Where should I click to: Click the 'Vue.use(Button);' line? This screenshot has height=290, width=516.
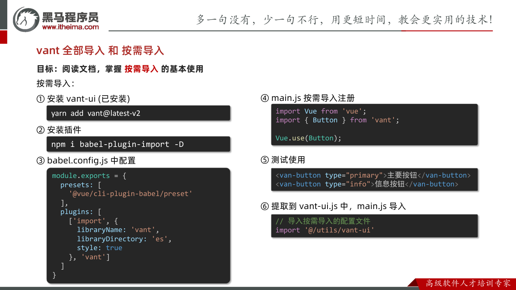pyautogui.click(x=308, y=138)
